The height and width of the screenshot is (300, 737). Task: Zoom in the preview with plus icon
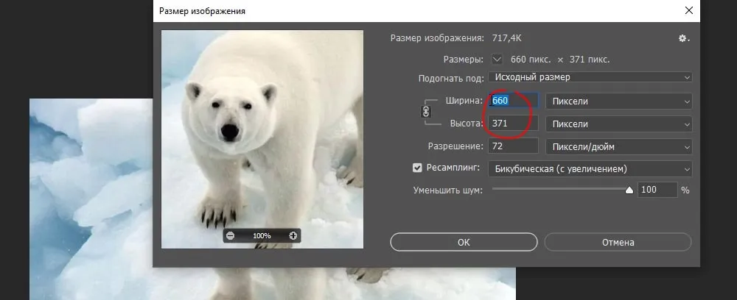click(293, 235)
